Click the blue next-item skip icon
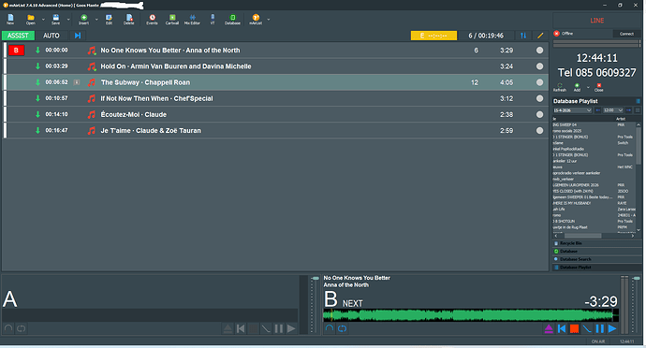 (78, 36)
